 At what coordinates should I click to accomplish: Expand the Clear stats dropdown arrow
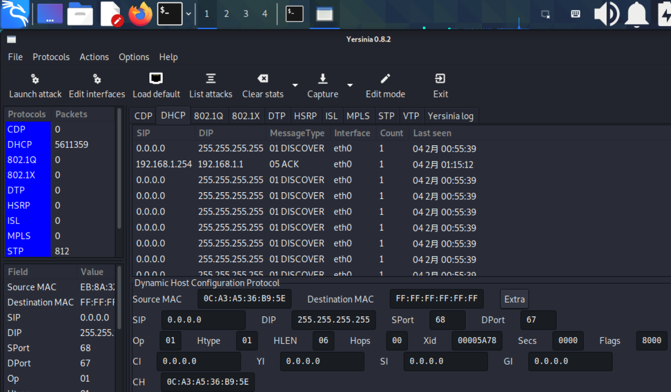pos(295,85)
